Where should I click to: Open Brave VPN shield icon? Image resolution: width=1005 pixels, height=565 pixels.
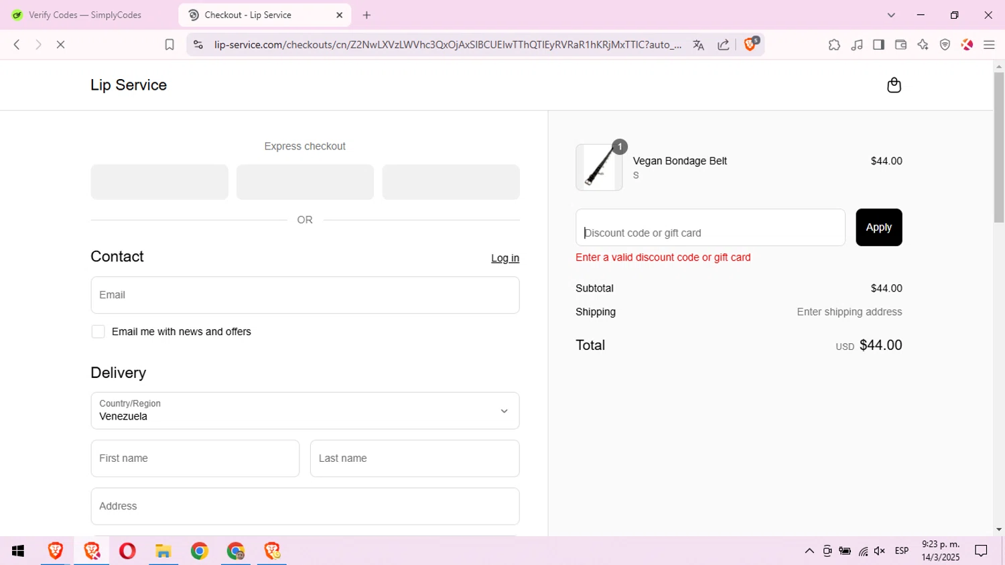(945, 45)
